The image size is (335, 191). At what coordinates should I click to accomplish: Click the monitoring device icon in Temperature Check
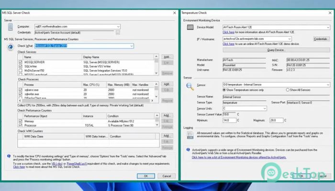pyautogui.click(x=190, y=27)
